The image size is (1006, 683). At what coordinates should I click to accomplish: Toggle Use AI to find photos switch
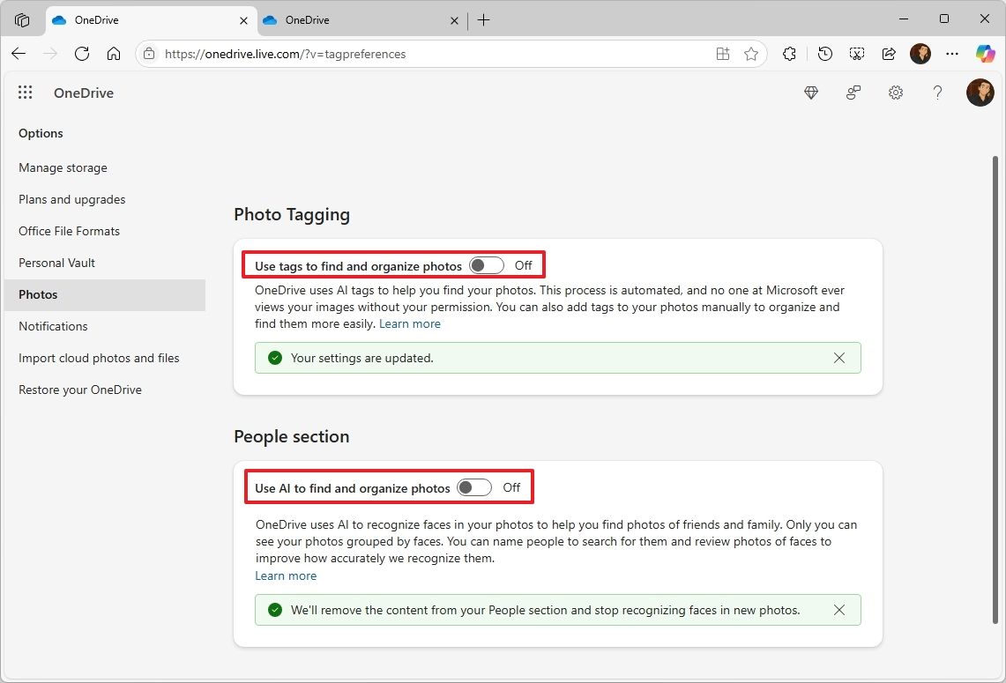point(474,487)
